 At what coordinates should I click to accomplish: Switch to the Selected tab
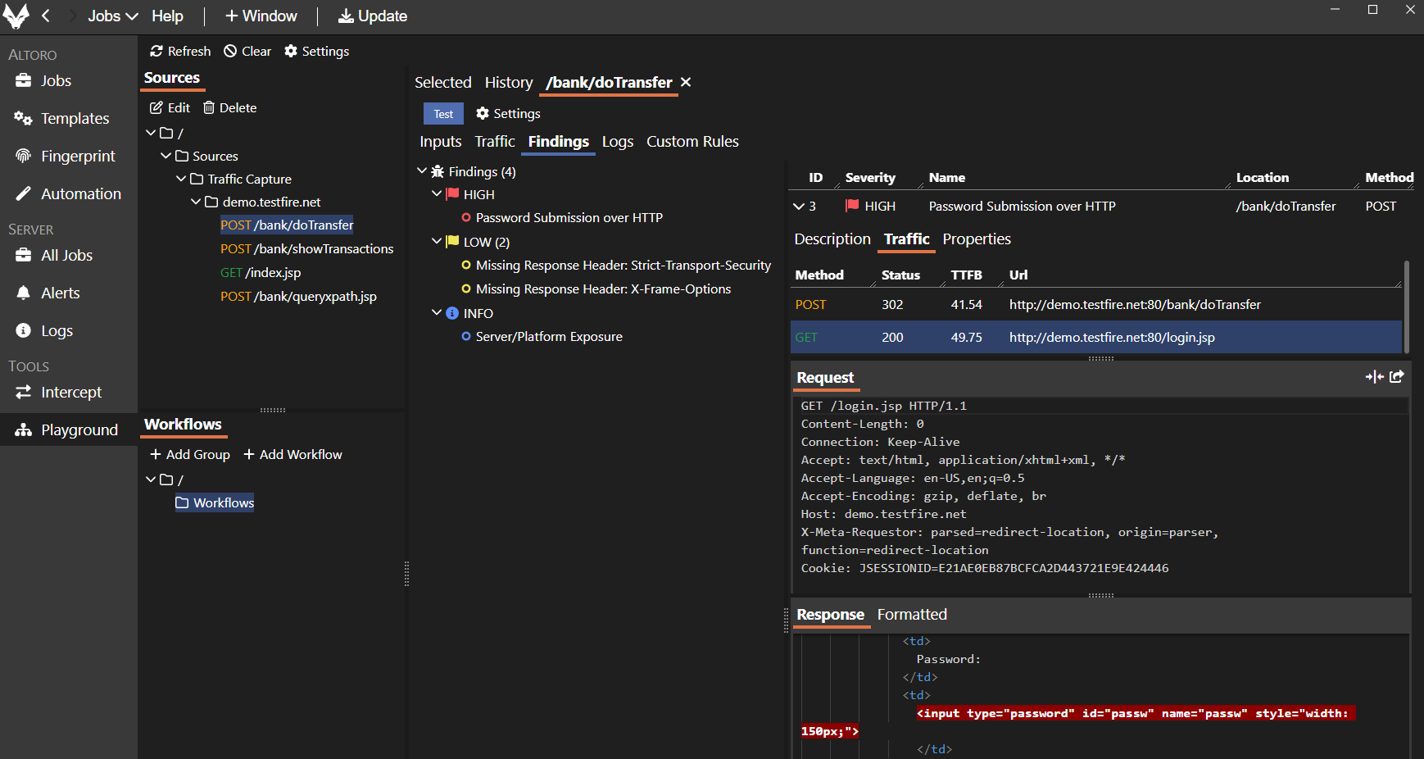click(443, 82)
